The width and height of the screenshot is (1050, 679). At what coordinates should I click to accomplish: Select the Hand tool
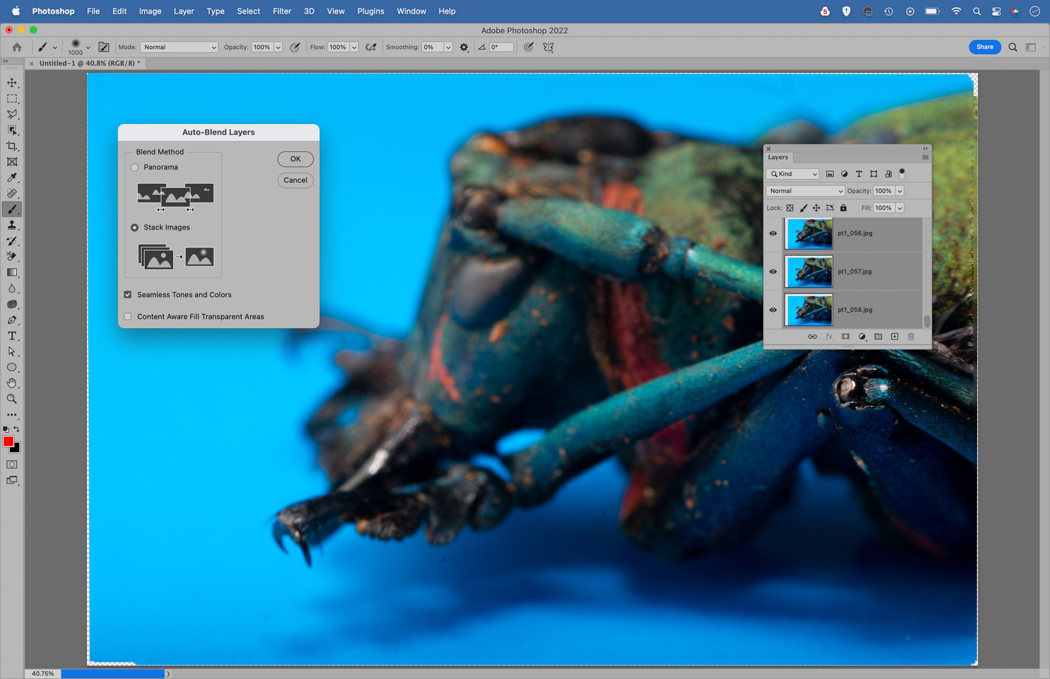[x=12, y=383]
